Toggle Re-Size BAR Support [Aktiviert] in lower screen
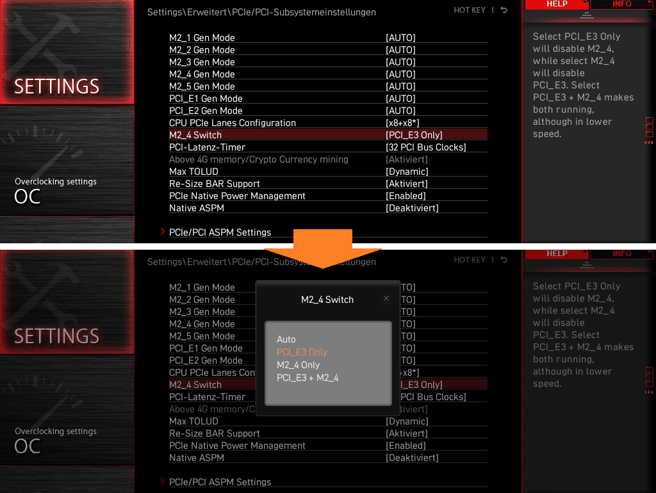The width and height of the screenshot is (656, 493). click(x=407, y=433)
